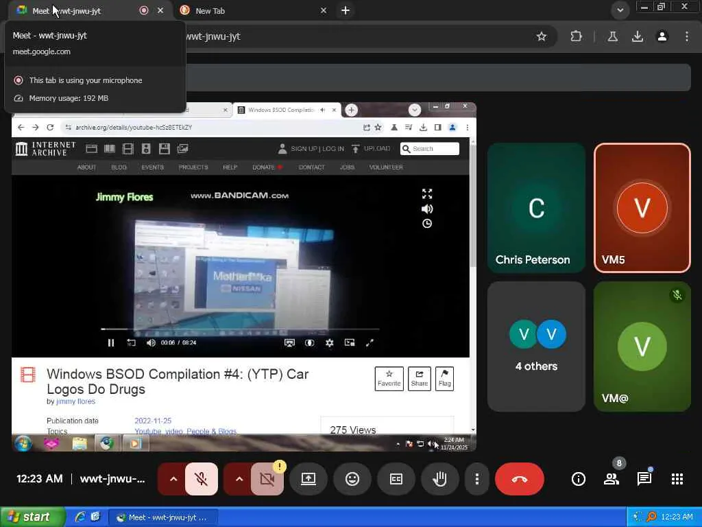Click the shared screen's Windows 7 start orb
This screenshot has width=702, height=527.
[x=23, y=443]
